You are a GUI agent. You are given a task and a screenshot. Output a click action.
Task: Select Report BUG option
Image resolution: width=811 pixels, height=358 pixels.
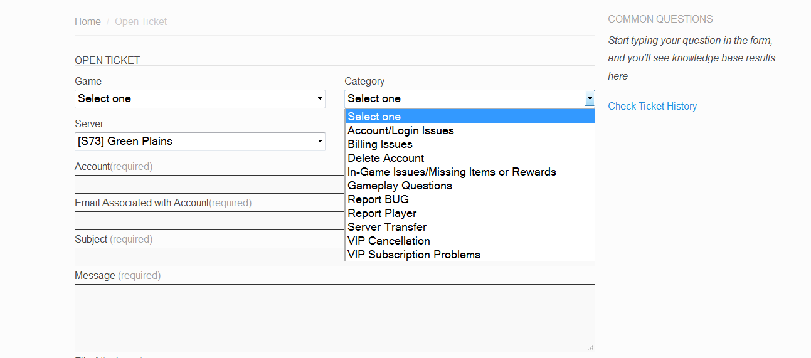378,199
